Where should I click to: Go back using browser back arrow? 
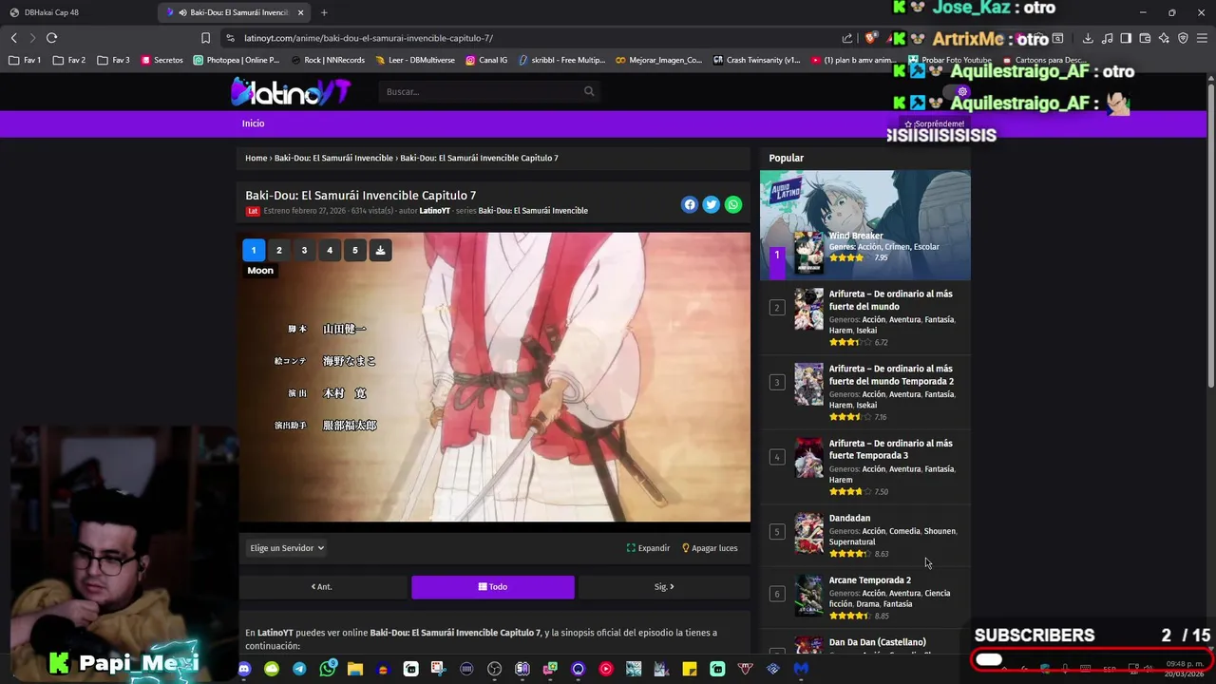point(13,38)
